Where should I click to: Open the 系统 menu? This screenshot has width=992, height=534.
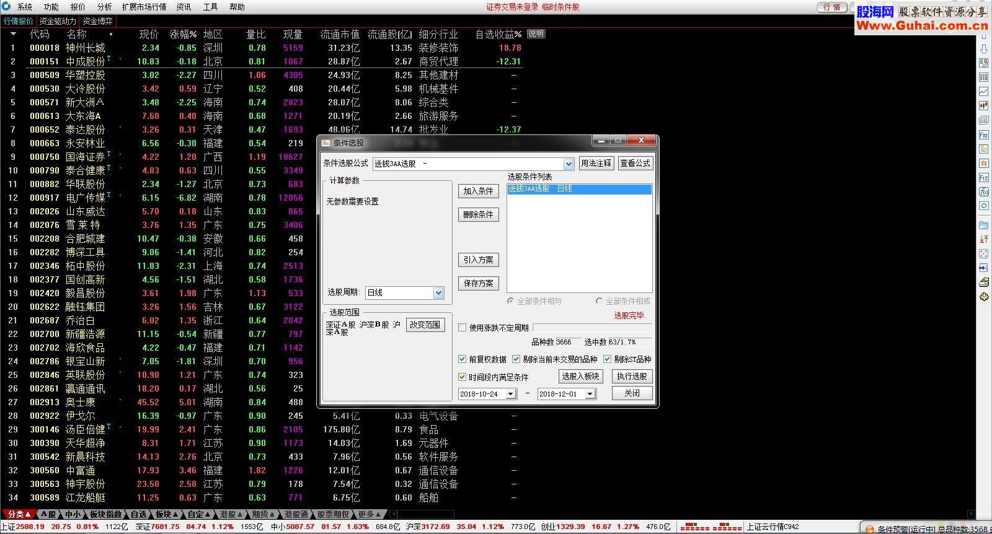25,7
